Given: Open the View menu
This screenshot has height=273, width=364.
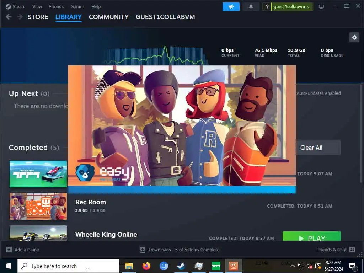Looking at the screenshot, I should [x=37, y=6].
